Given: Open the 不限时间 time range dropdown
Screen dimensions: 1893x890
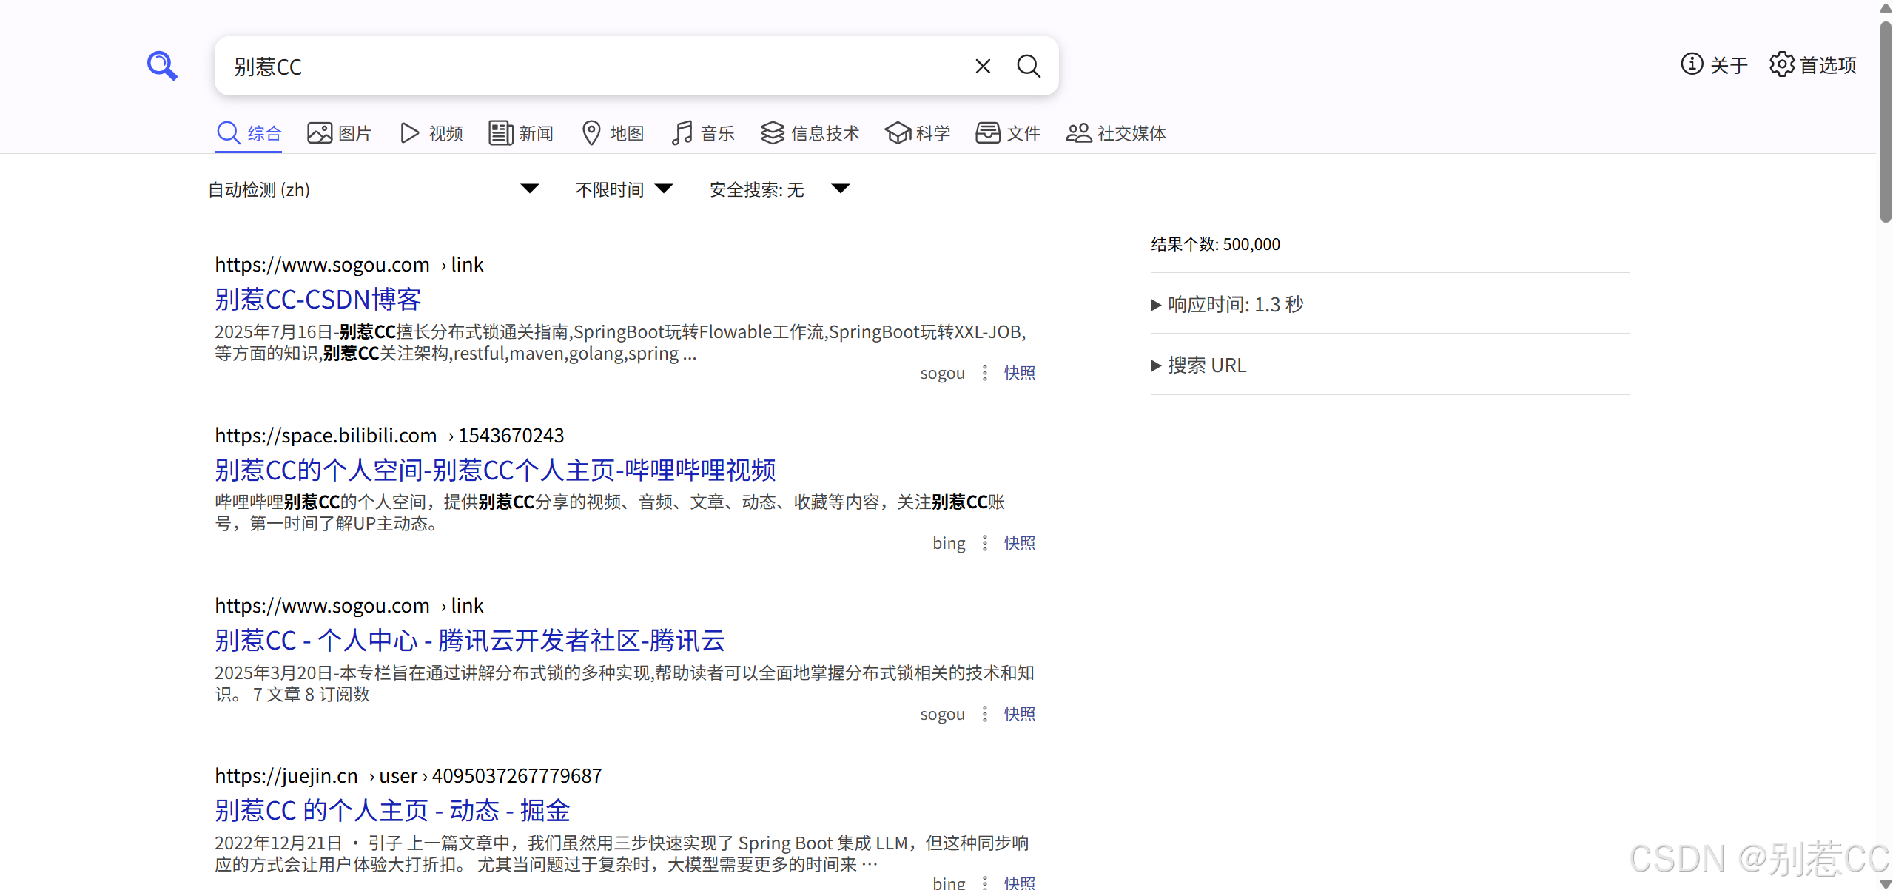Looking at the screenshot, I should pos(624,189).
